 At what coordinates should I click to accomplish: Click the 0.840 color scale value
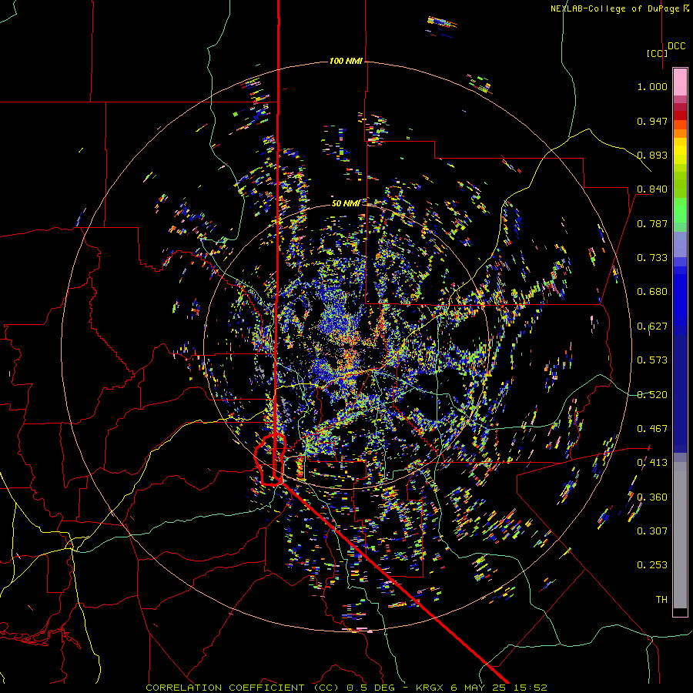pyautogui.click(x=652, y=189)
